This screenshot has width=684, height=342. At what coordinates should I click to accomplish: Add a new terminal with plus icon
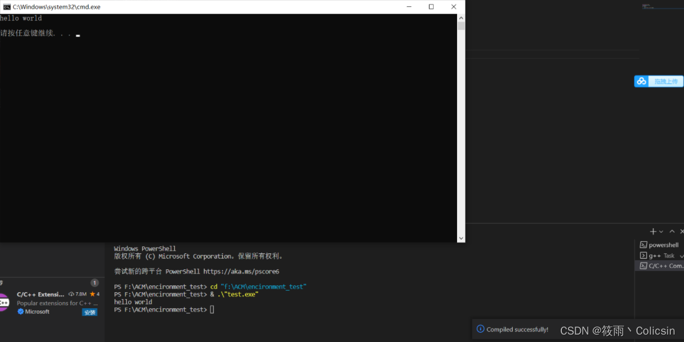pyautogui.click(x=653, y=232)
